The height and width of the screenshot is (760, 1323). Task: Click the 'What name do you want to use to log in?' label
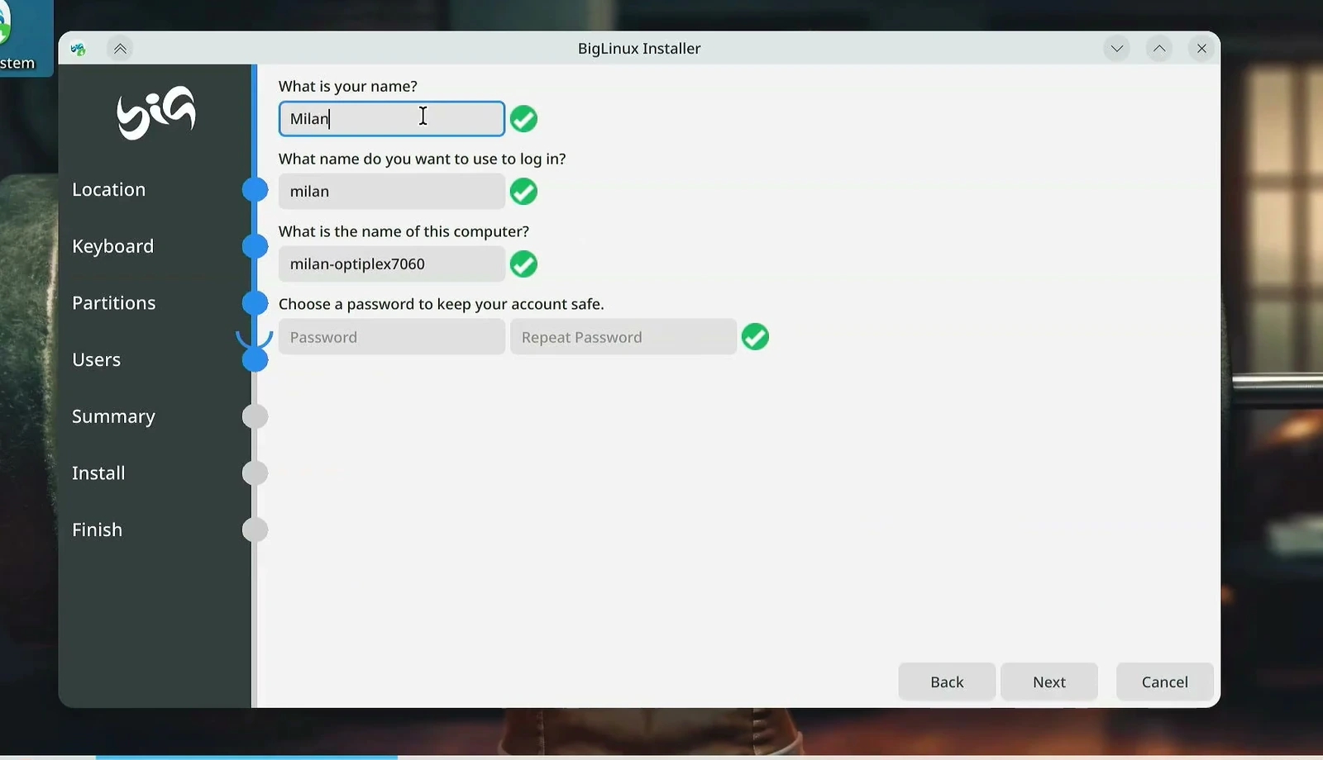(423, 159)
